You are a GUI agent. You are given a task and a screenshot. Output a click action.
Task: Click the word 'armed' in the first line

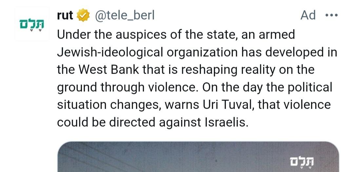click(x=277, y=35)
